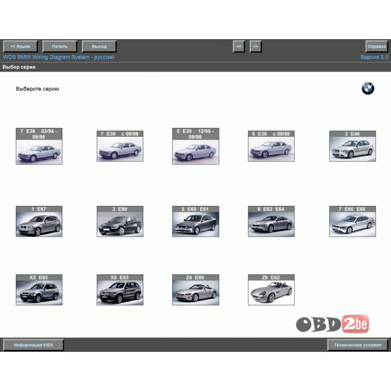
Task: Choose the Z8 E52 roadster
Action: click(271, 290)
